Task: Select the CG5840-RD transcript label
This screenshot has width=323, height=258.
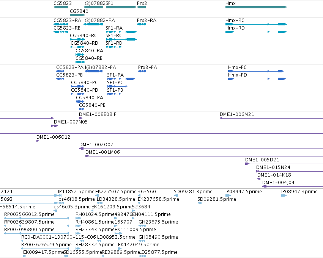Action: (84, 43)
